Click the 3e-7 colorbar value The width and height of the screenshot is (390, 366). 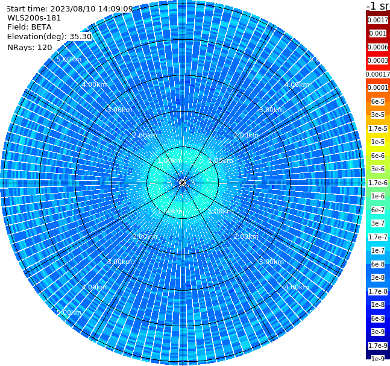(378, 223)
